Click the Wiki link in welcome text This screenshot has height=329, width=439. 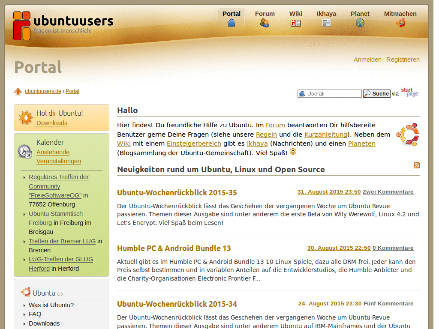pyautogui.click(x=124, y=144)
